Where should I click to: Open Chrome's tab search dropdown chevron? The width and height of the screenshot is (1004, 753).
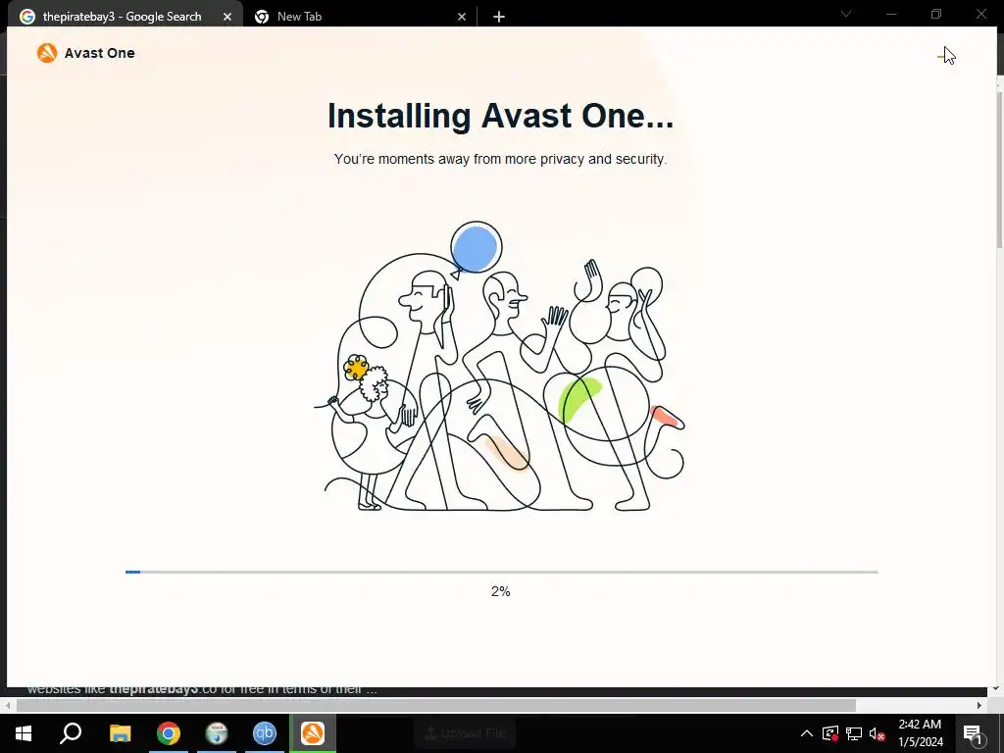click(846, 14)
